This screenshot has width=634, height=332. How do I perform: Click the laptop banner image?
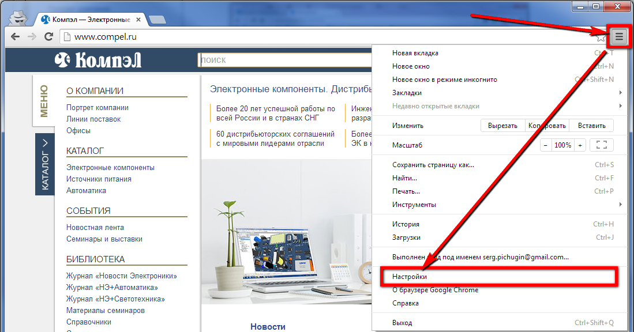[287, 232]
